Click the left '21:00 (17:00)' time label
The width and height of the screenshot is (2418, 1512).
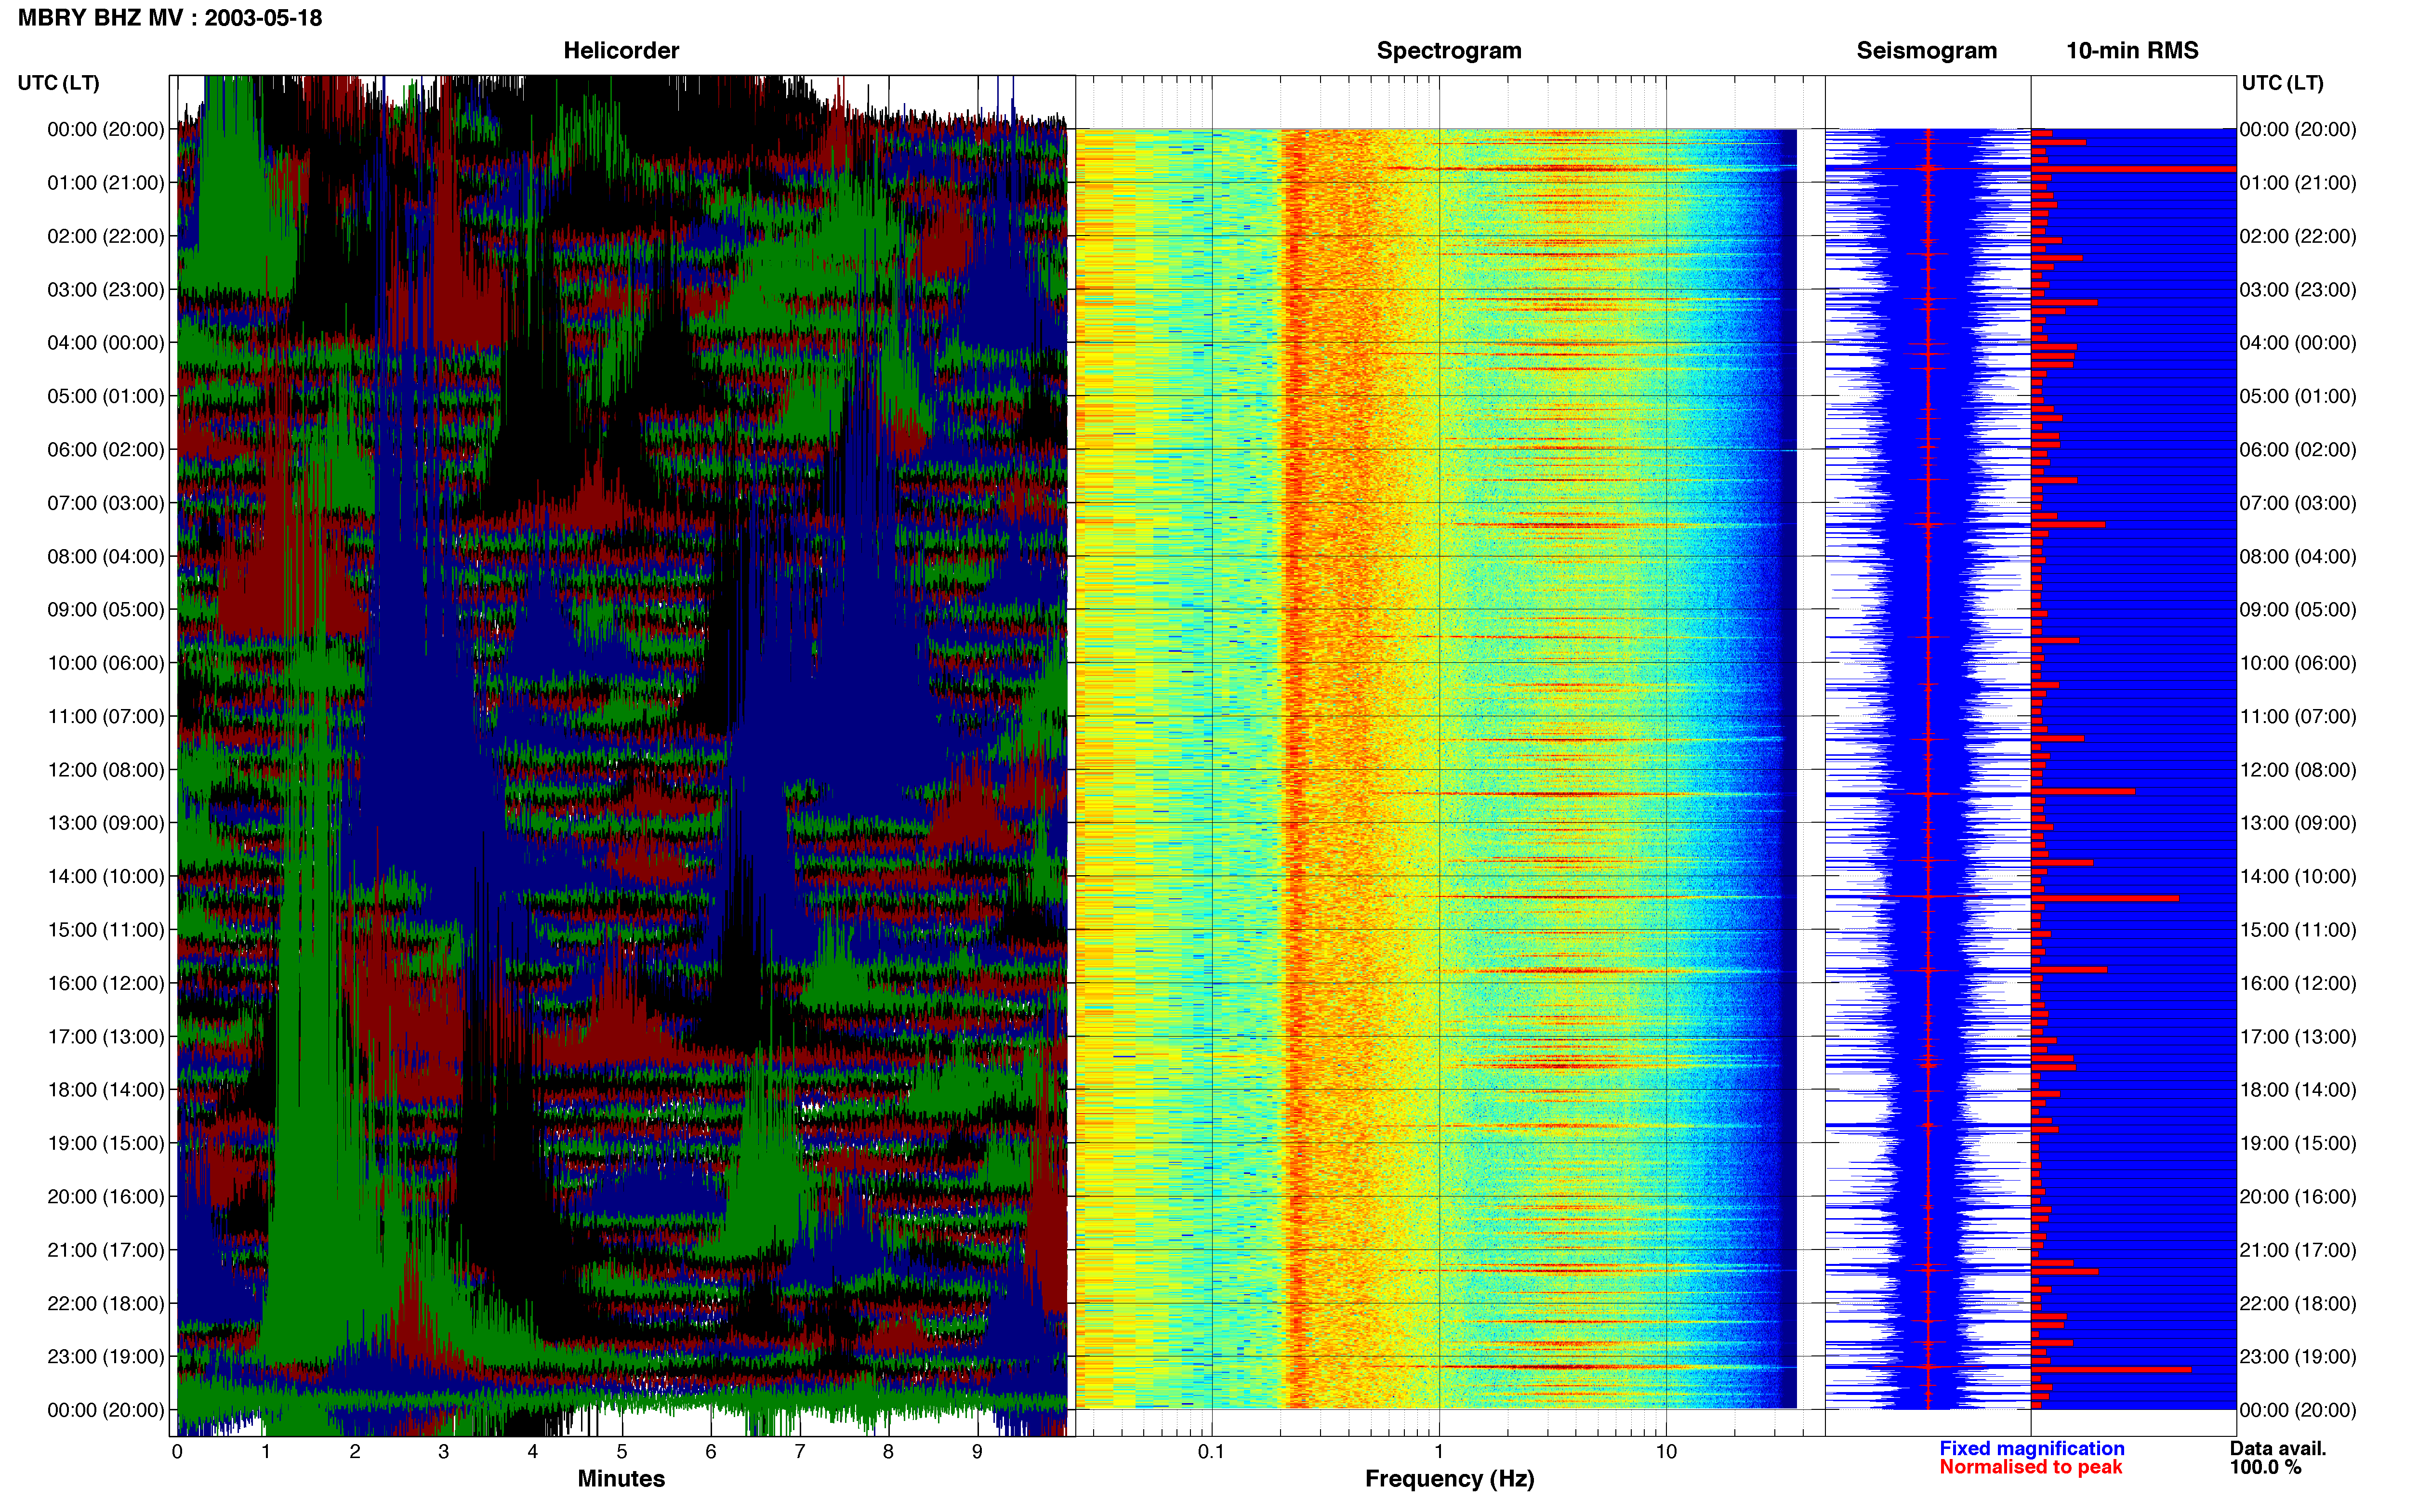[x=106, y=1250]
